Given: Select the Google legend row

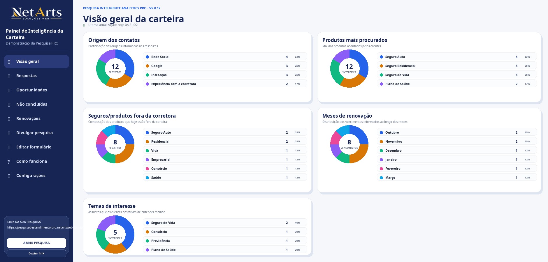Looking at the screenshot, I should point(225,66).
